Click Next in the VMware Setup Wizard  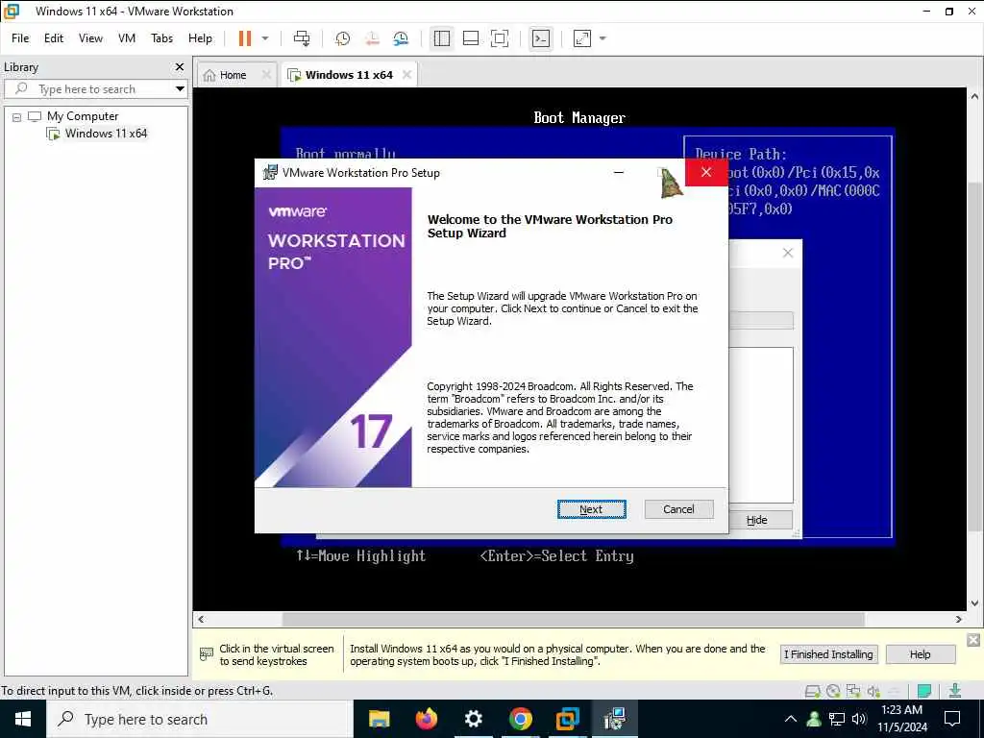[x=591, y=509]
